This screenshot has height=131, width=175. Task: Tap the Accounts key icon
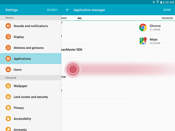(x=8, y=129)
